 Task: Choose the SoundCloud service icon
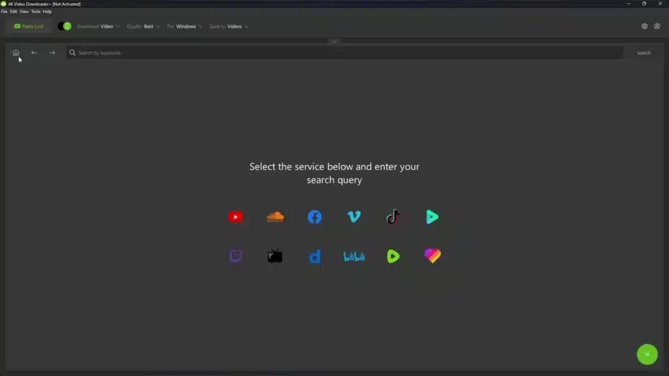pos(276,217)
